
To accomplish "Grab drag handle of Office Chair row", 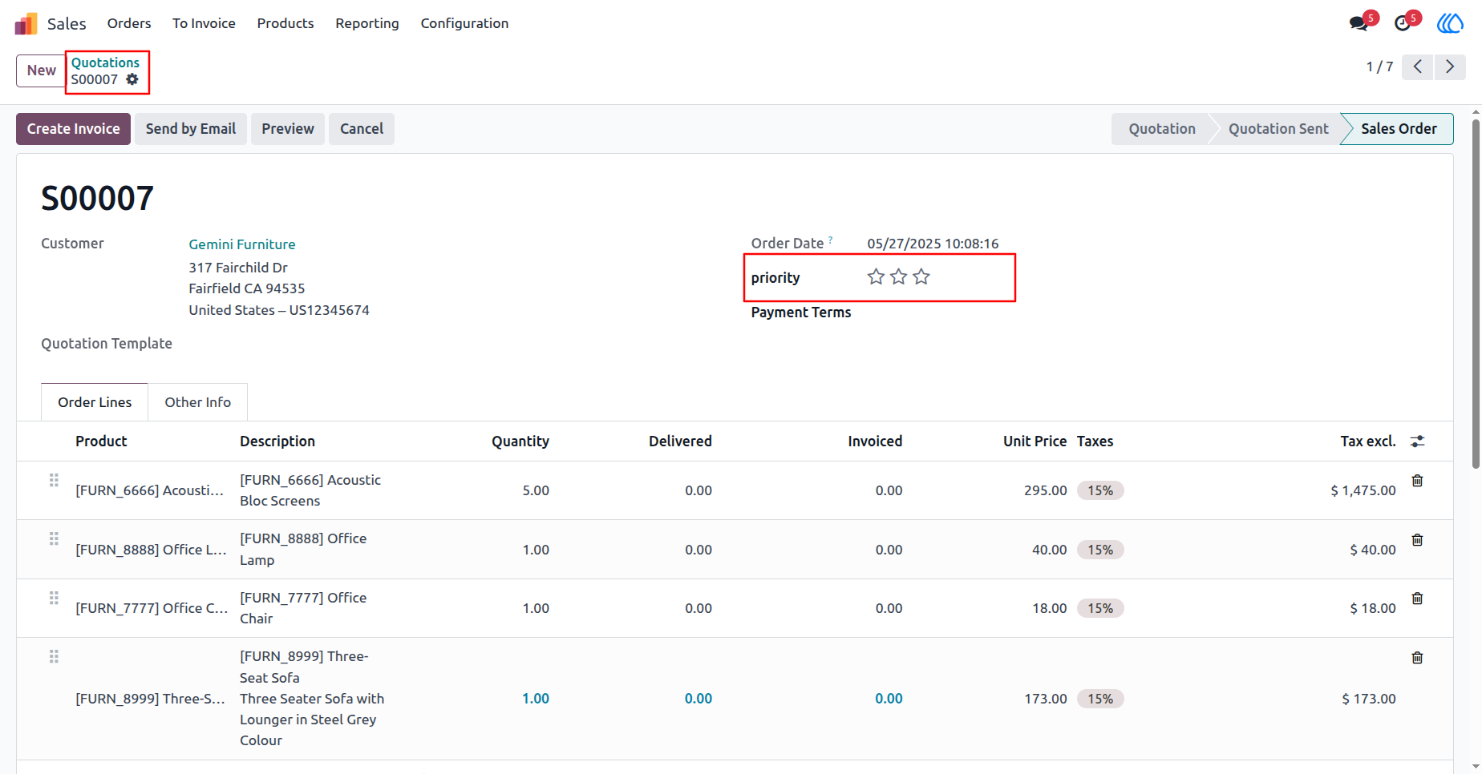I will coord(54,598).
